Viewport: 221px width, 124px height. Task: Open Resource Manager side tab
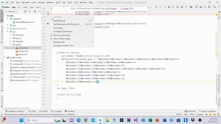(2, 34)
